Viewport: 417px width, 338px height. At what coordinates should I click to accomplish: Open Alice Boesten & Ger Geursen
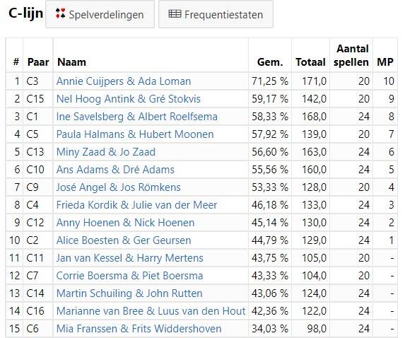pos(124,240)
